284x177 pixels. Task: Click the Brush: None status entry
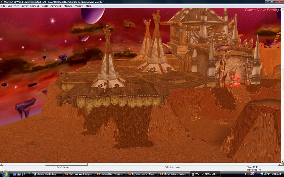[63, 167]
